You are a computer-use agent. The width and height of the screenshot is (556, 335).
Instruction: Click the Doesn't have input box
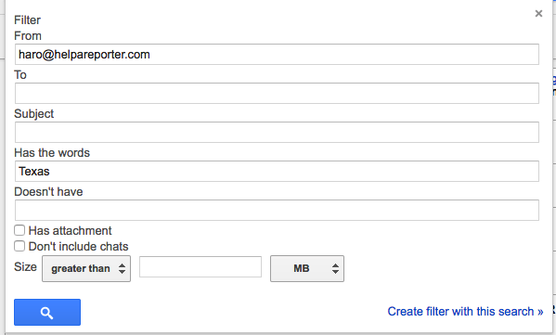pos(277,211)
